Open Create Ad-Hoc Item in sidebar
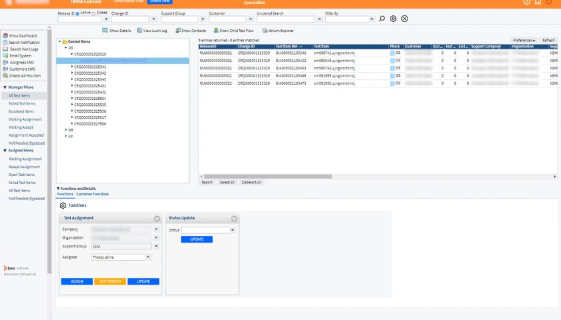This screenshot has width=561, height=320. pos(24,75)
